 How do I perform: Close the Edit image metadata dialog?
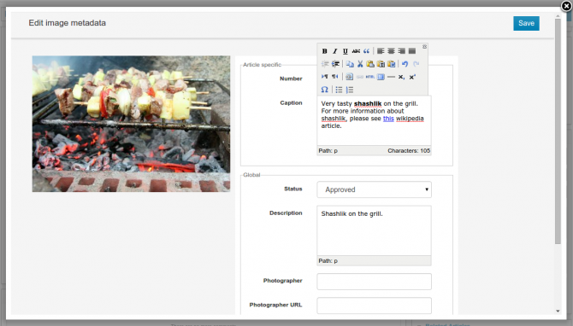[566, 5]
